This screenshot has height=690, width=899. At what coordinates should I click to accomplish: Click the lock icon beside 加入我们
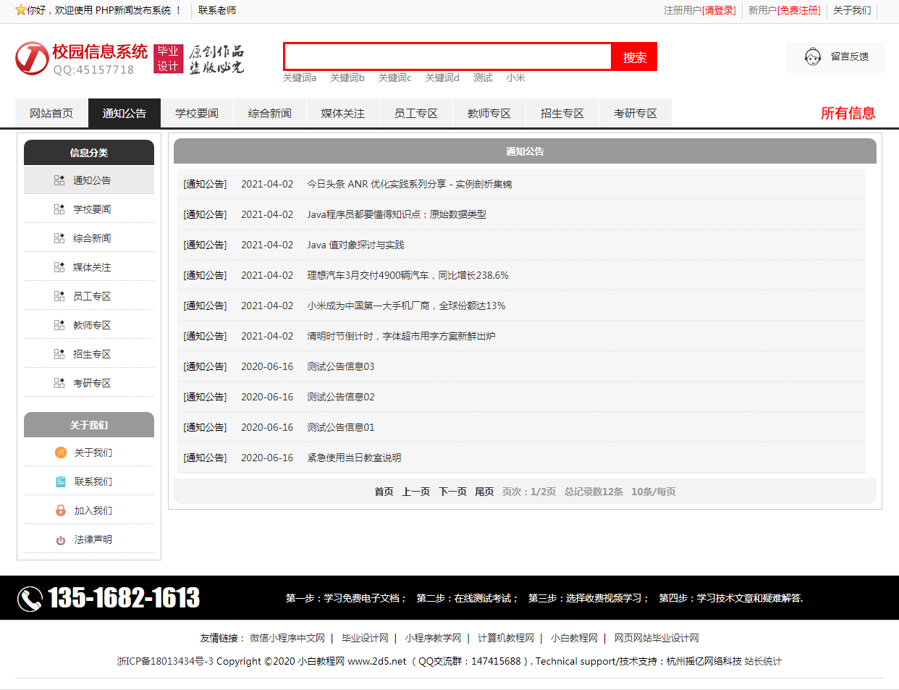coord(61,510)
